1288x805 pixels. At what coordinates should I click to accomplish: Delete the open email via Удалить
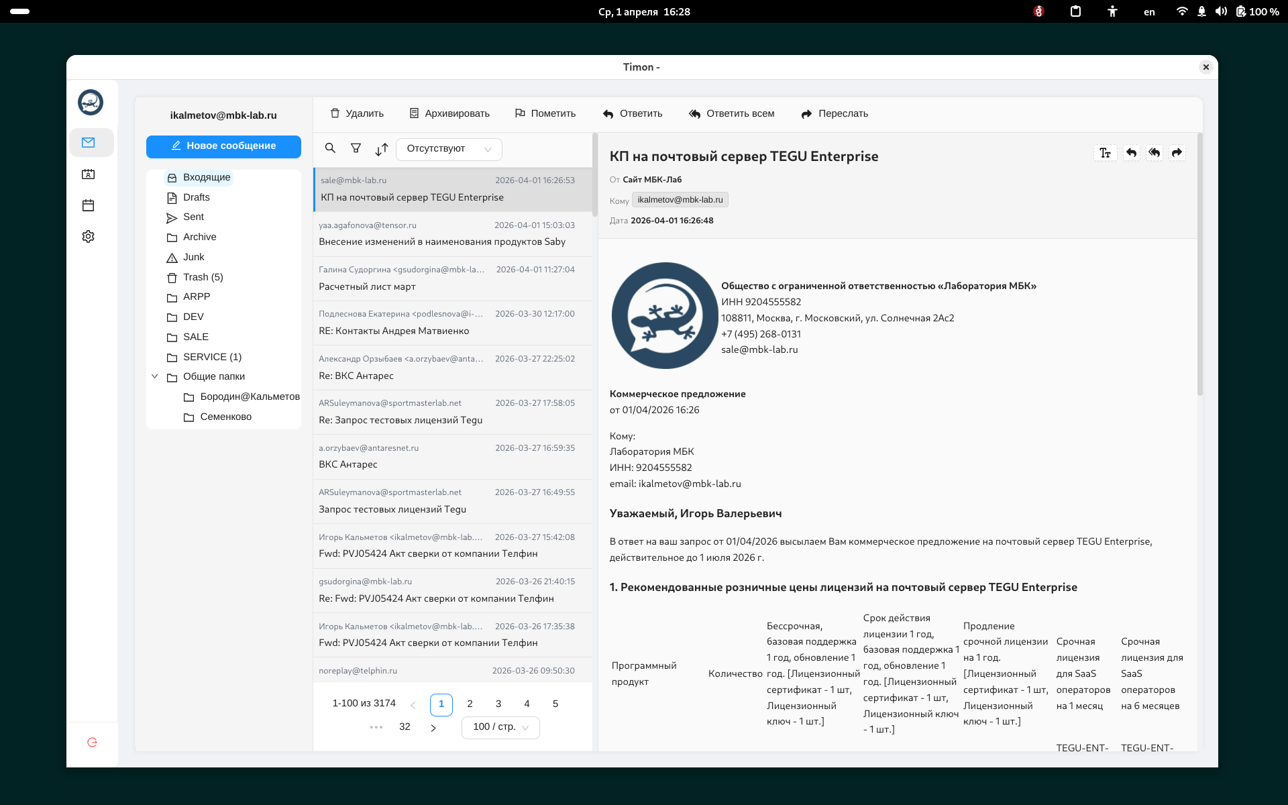click(x=358, y=113)
